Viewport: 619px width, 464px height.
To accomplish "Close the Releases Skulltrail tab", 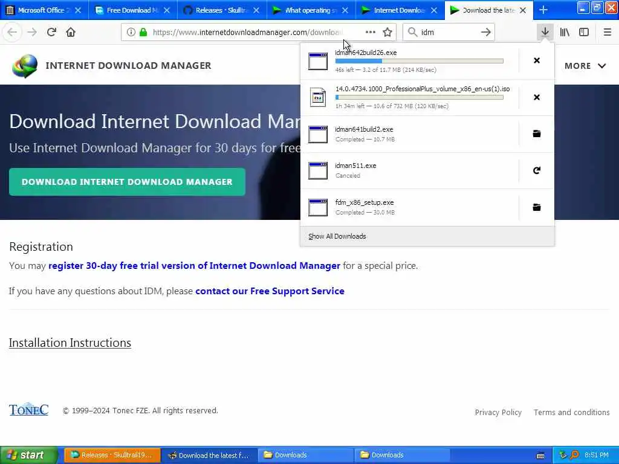I will (x=256, y=10).
